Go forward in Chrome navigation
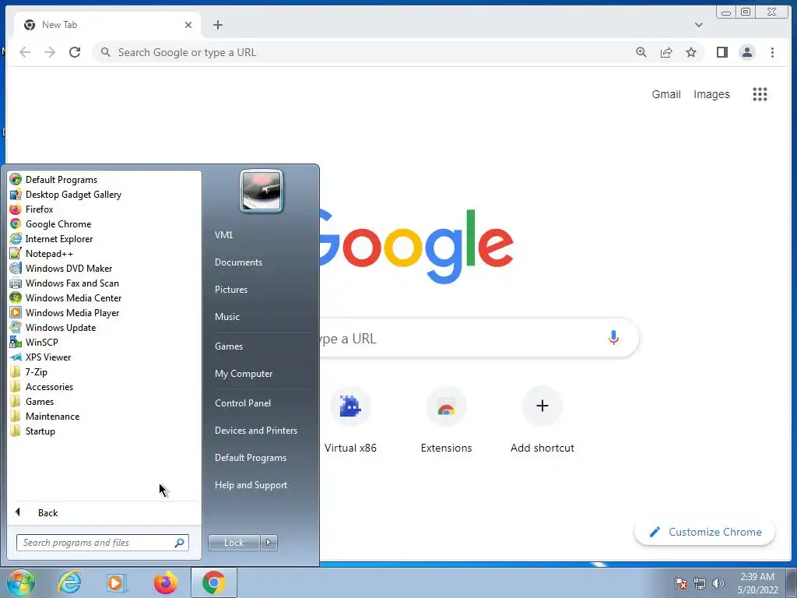The height and width of the screenshot is (598, 797). [50, 52]
